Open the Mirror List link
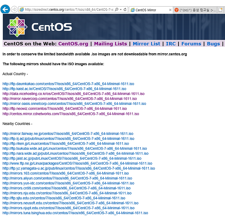 [146, 44]
